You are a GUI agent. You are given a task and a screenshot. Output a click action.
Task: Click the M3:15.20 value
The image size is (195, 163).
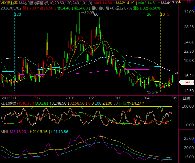coord(18,132)
